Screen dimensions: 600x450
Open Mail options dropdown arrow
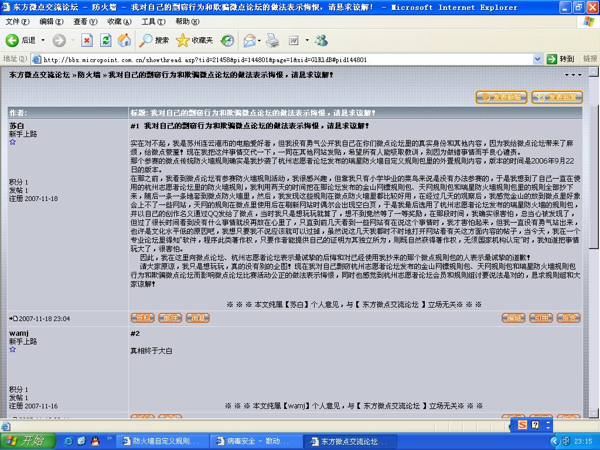click(260, 40)
